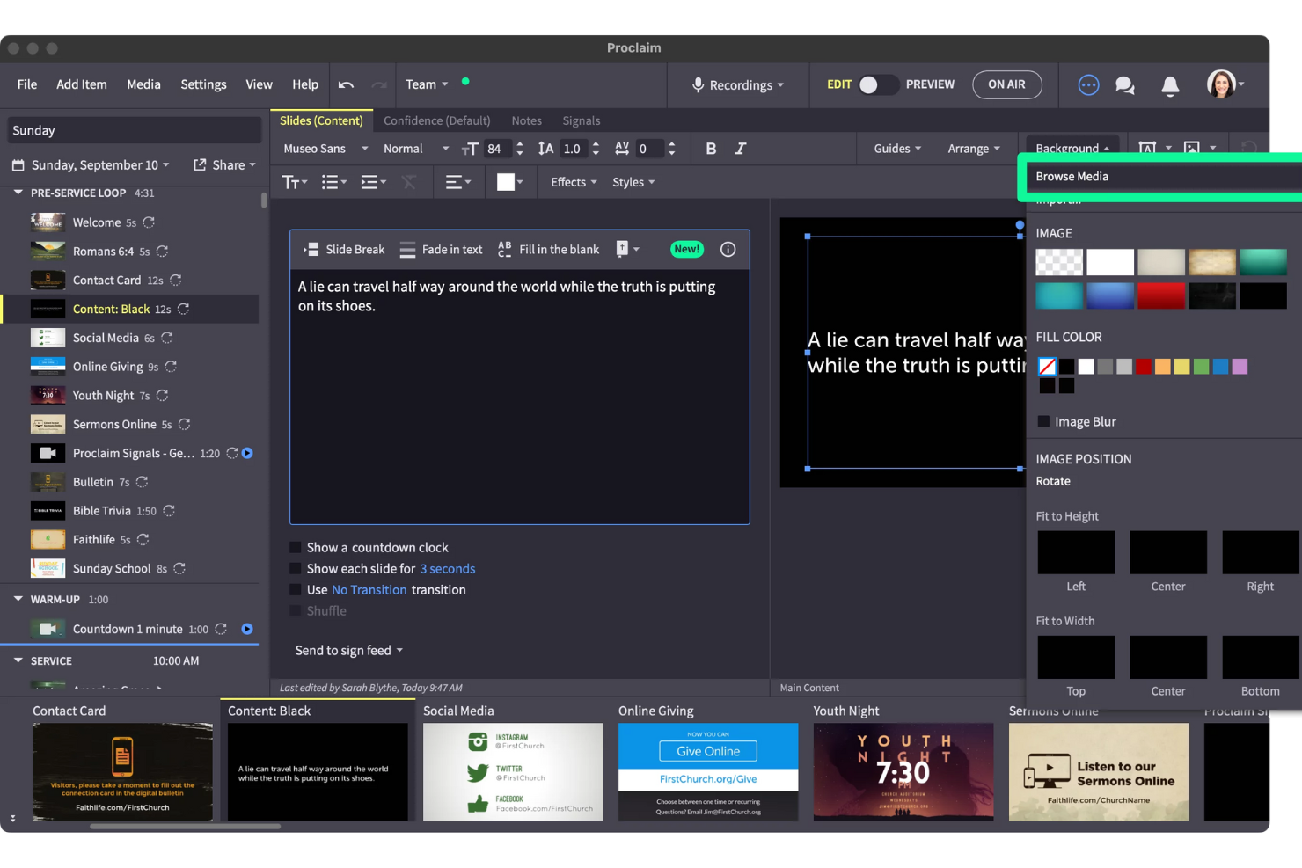This screenshot has height=868, width=1302.
Task: Click the info circle icon
Action: coord(728,250)
